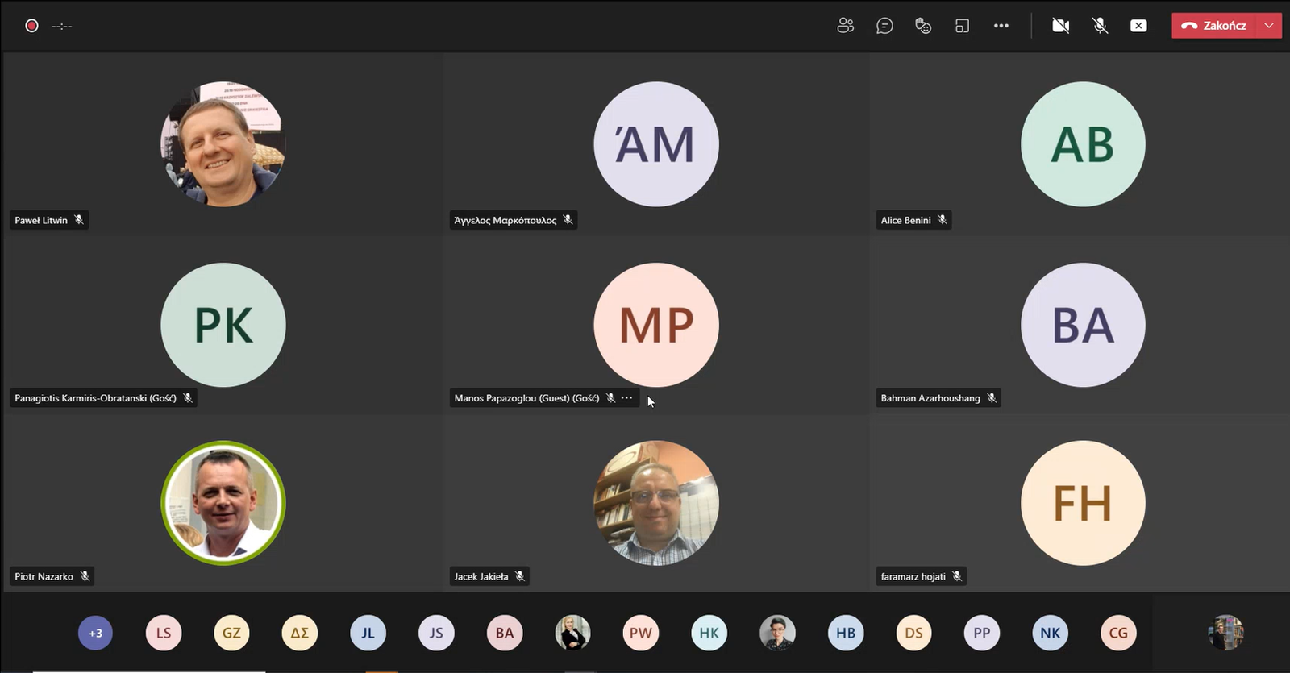Click the Zakończ button to leave
This screenshot has width=1290, height=673.
pos(1214,26)
